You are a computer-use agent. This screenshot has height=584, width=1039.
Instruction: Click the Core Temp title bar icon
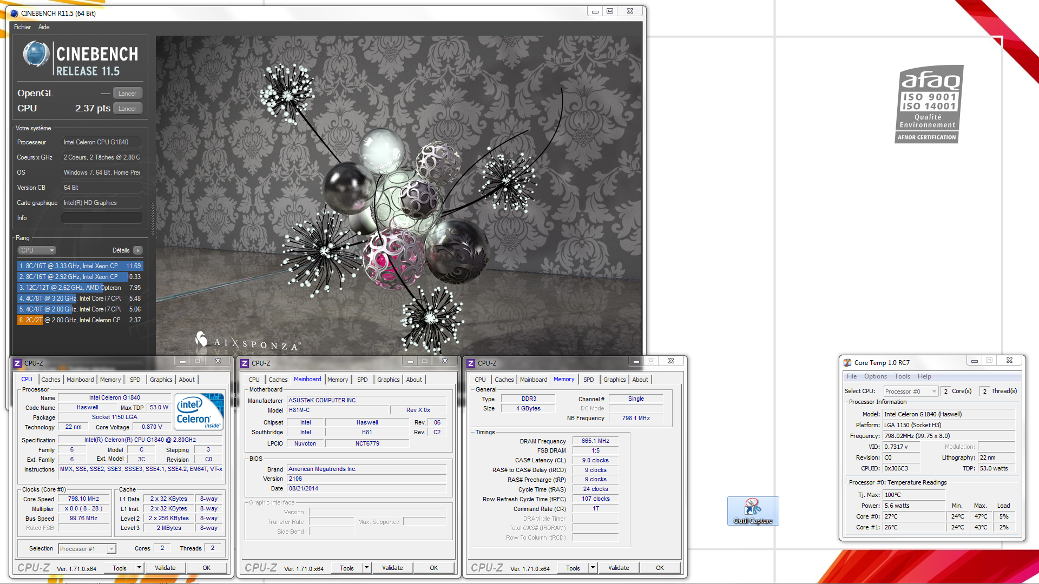(847, 363)
